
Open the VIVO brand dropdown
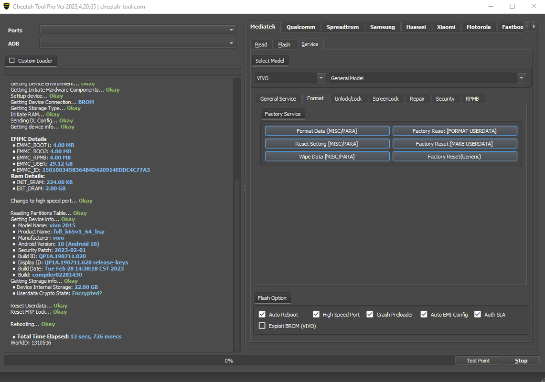point(290,78)
